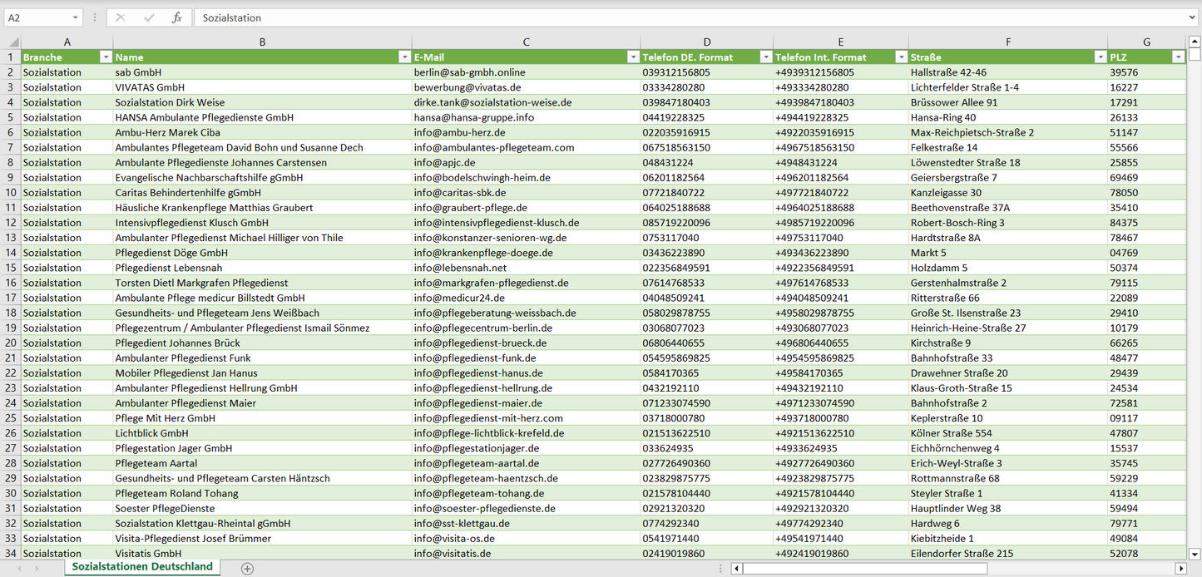
Task: Expand the formula bar with chevron
Action: pos(1193,17)
